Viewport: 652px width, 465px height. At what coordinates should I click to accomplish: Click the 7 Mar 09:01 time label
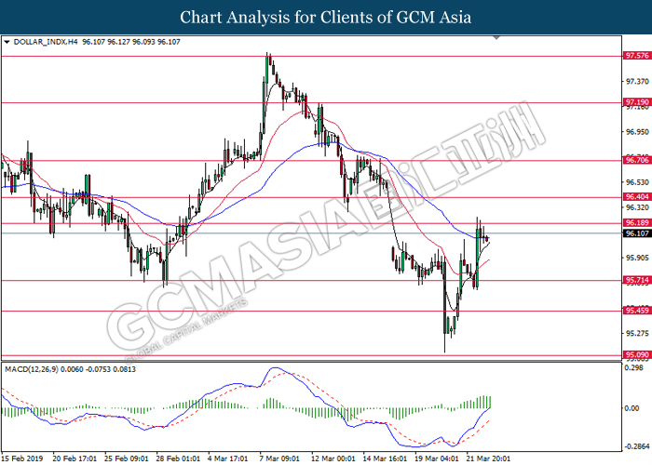[x=279, y=458]
